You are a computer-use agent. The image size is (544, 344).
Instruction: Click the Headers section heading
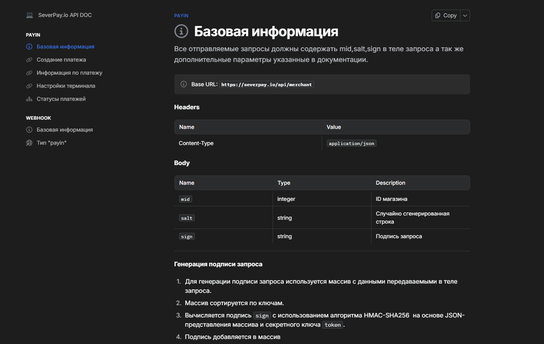[x=187, y=107]
